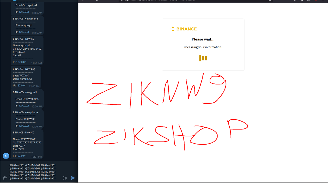Click the 12:01 PM message timestamp
The width and height of the screenshot is (328, 183).
[37, 157]
